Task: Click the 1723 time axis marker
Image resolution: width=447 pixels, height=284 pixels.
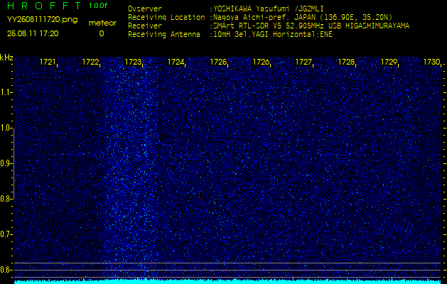Action: coord(133,62)
